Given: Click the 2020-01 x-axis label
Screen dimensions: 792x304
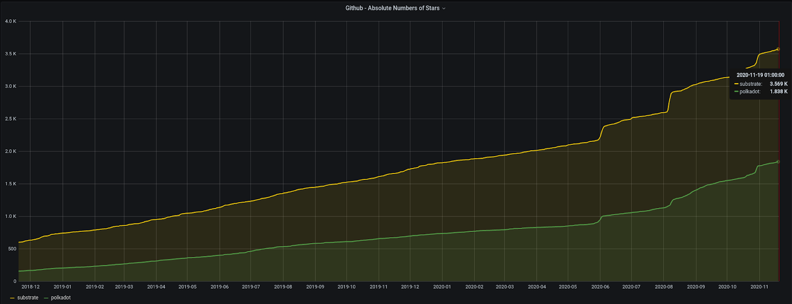Looking at the screenshot, I should pos(442,287).
